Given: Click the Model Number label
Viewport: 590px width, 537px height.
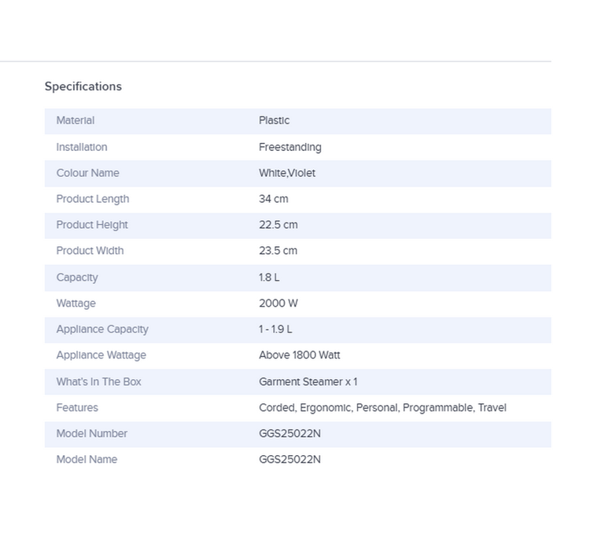Looking at the screenshot, I should [x=91, y=434].
